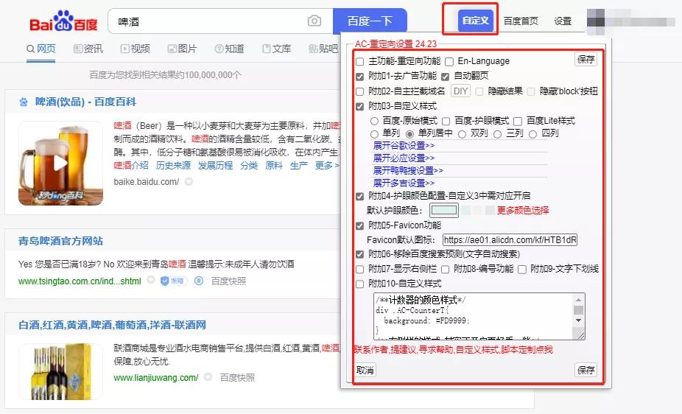Open 联系作者,提建议 help link
The height and width of the screenshot is (414, 682).
pos(453,350)
